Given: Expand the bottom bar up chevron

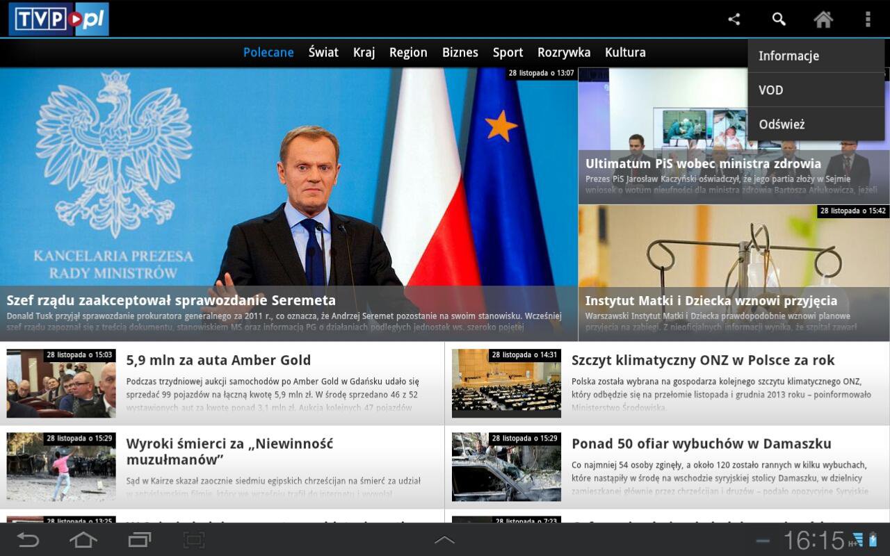Looking at the screenshot, I should (444, 539).
